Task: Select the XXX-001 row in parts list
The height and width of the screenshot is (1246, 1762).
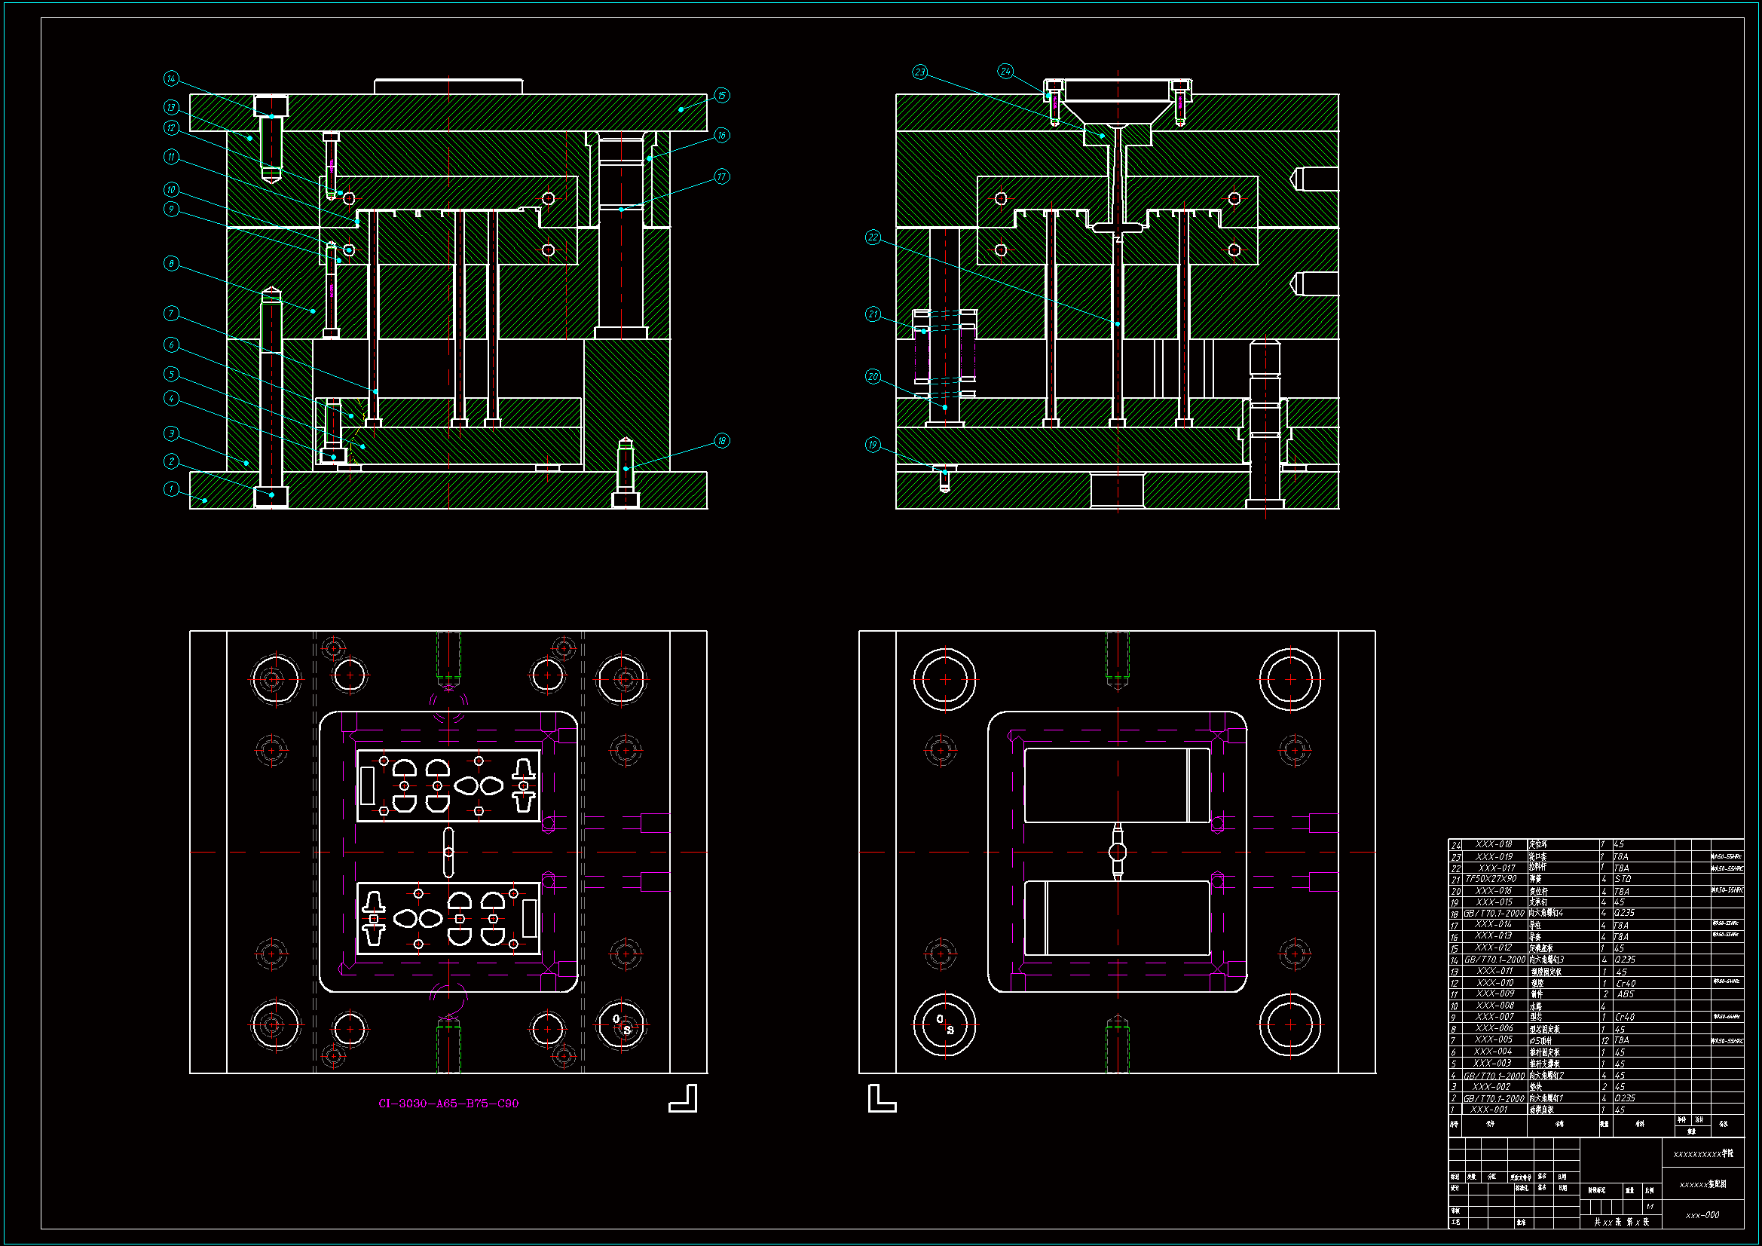Action: [x=1490, y=1110]
